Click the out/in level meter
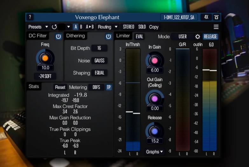 [x=210, y=100]
